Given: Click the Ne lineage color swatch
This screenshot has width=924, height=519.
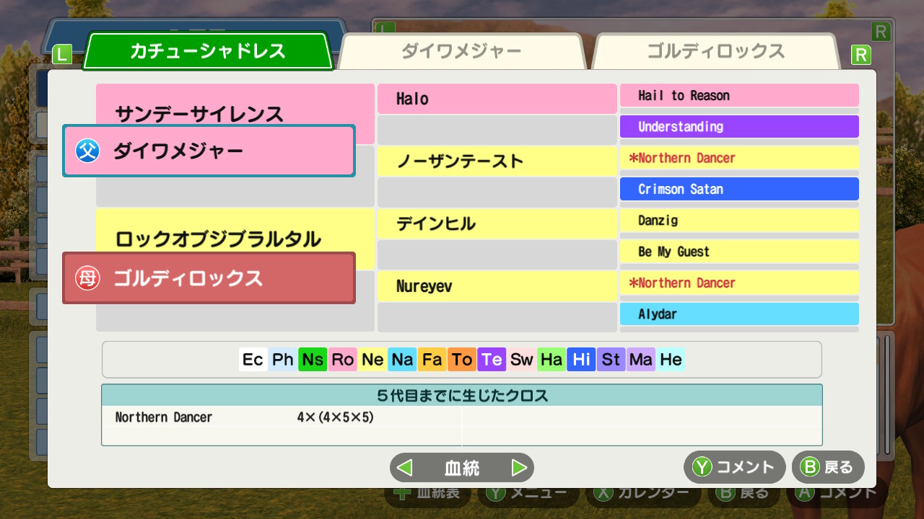Looking at the screenshot, I should 372,359.
